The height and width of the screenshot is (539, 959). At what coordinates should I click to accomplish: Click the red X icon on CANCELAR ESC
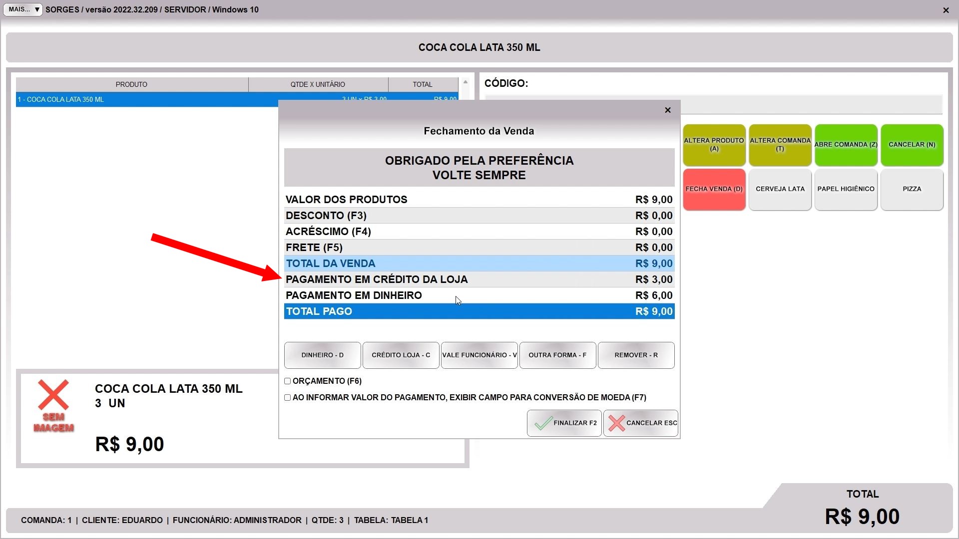point(617,423)
